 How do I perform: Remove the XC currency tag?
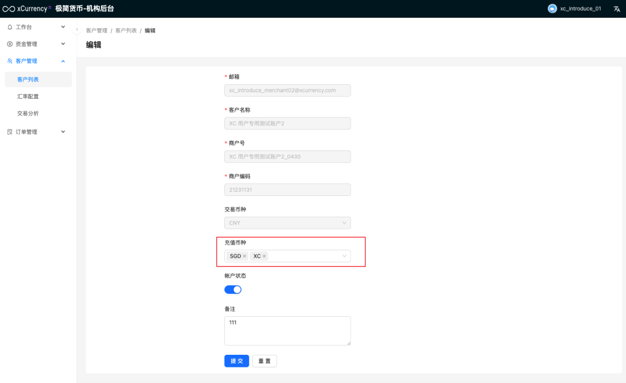(264, 256)
